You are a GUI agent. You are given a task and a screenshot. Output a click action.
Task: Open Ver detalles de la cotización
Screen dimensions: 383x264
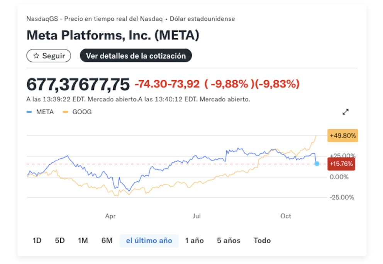pyautogui.click(x=136, y=56)
